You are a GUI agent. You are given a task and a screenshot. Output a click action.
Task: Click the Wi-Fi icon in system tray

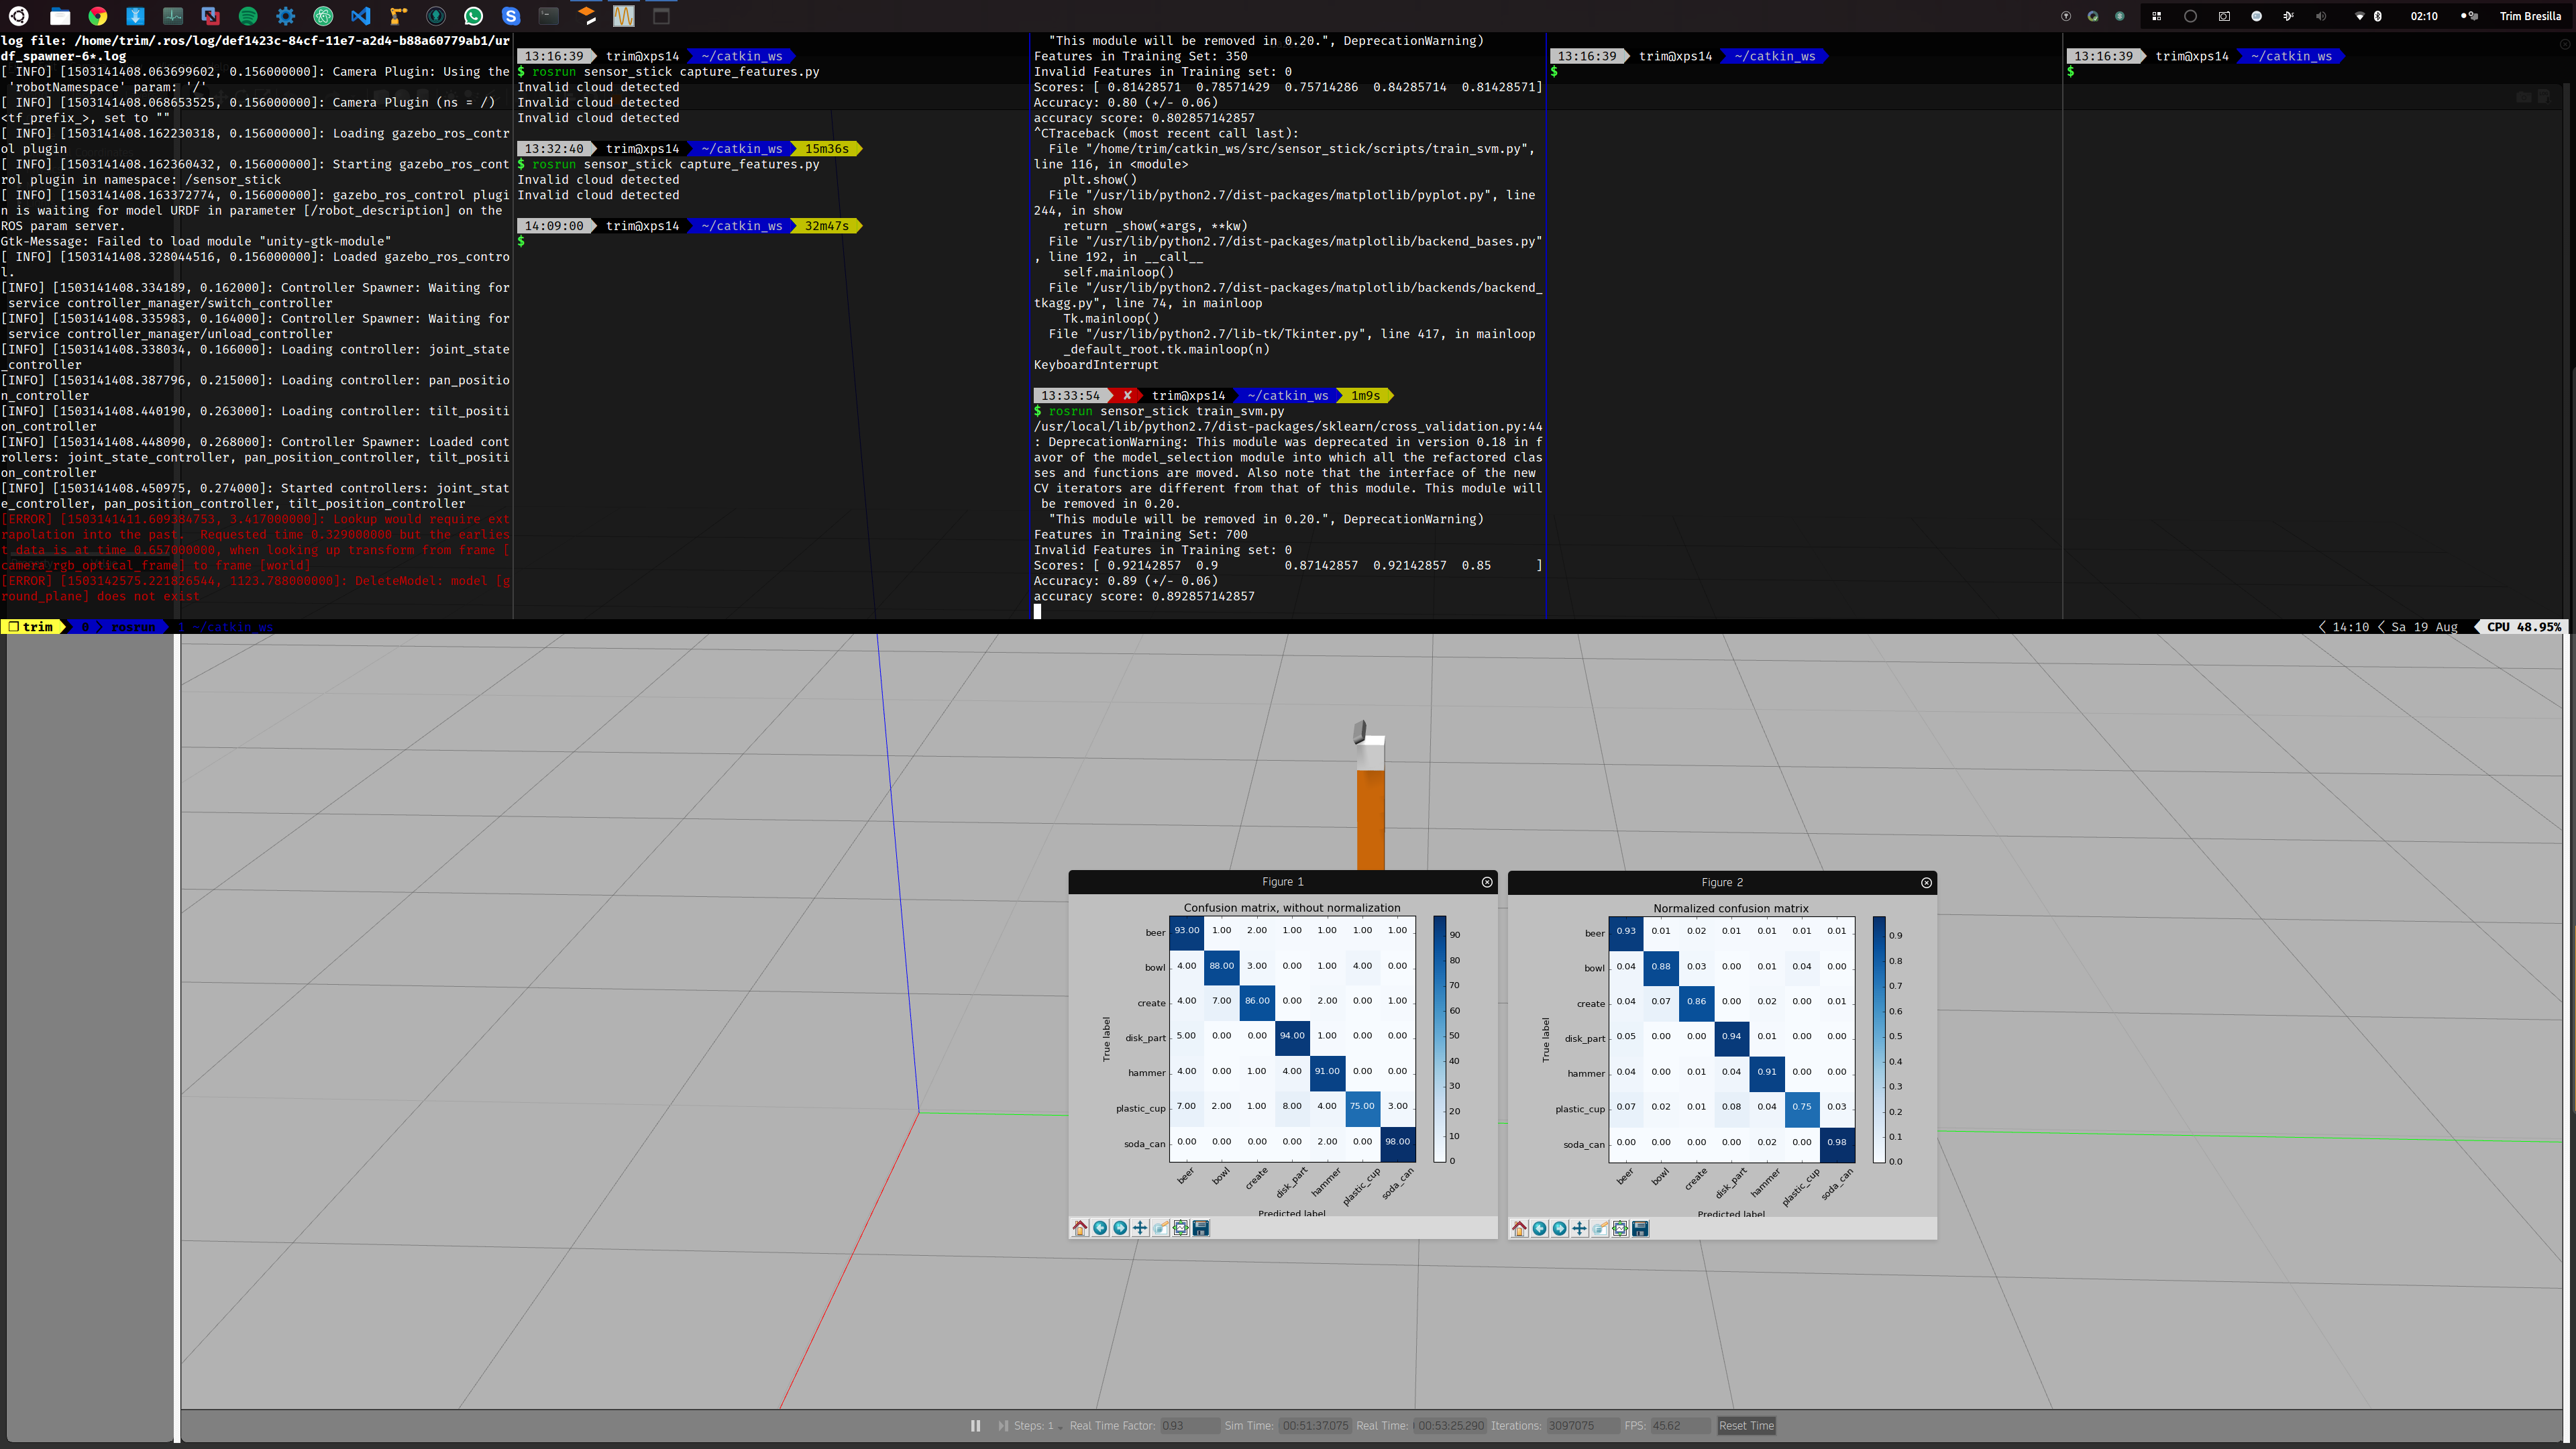(x=2360, y=16)
